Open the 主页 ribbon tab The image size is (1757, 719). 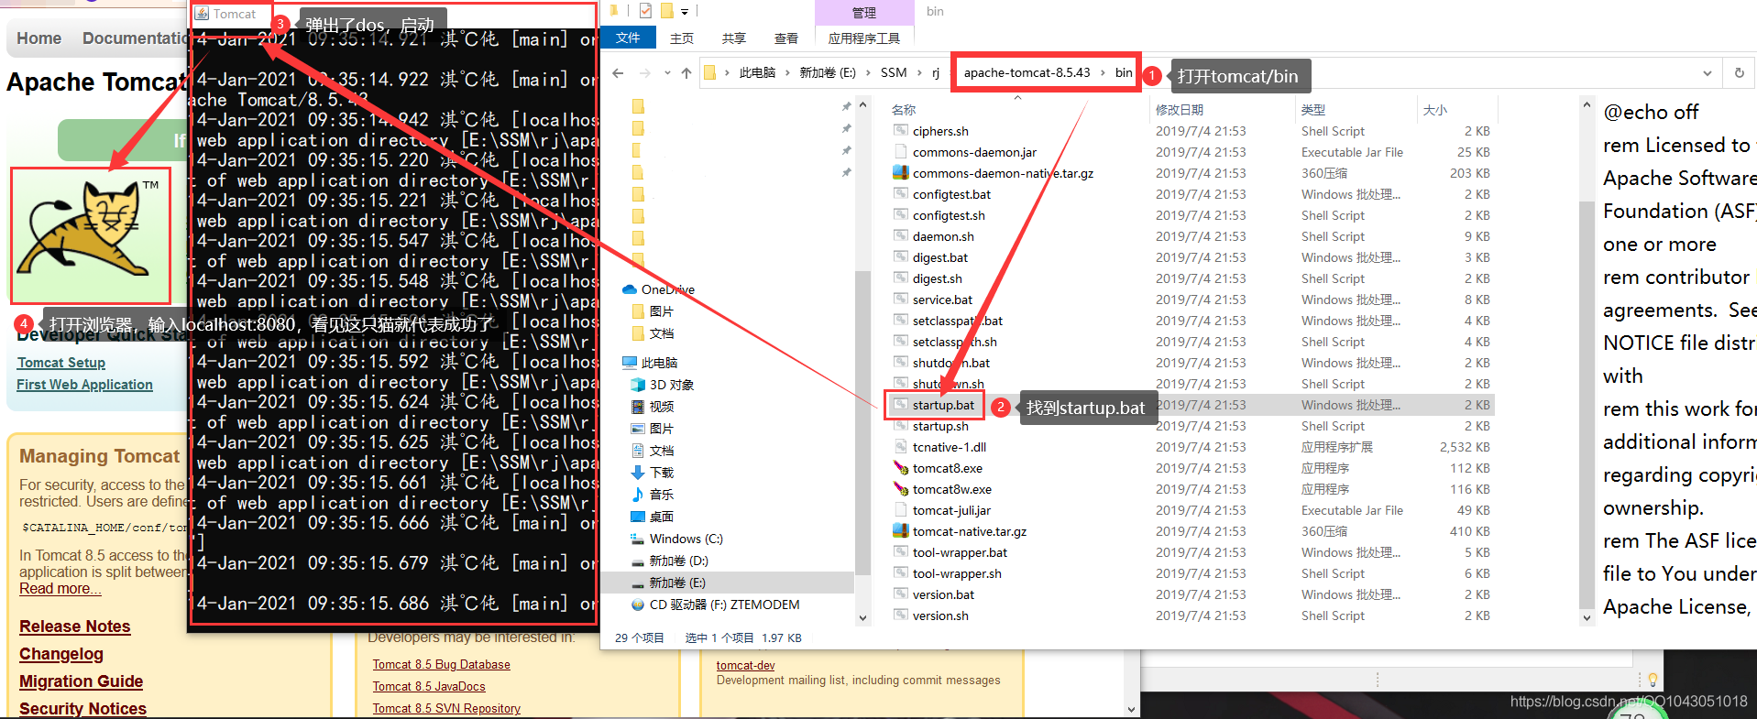pos(682,38)
